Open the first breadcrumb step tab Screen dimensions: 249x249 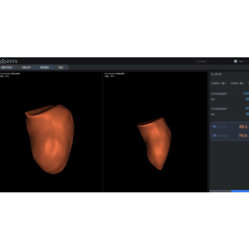7,67
